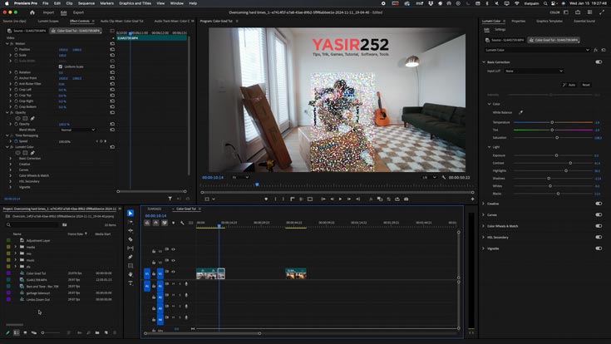Select the Slip tool
Screen dimensions: 611x344
(x=131, y=248)
